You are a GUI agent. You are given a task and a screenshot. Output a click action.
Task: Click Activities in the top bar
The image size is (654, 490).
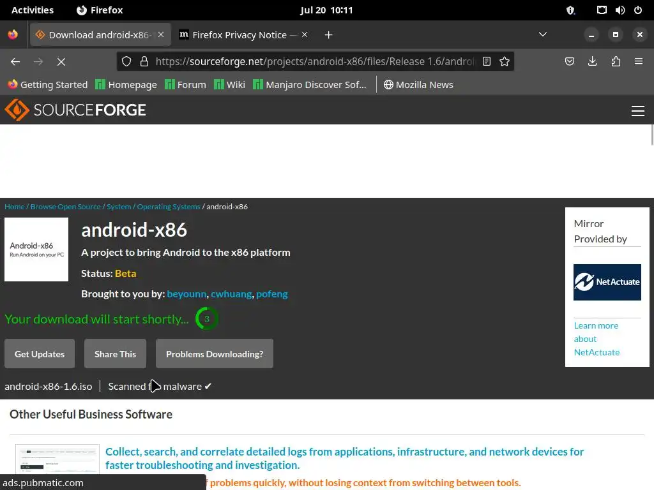click(33, 10)
